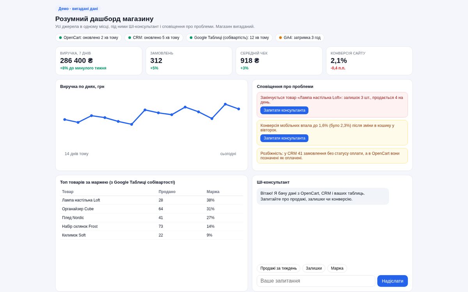Click the CRM: оновлено 5 хв тому chip
This screenshot has height=292, width=468.
coord(154,38)
